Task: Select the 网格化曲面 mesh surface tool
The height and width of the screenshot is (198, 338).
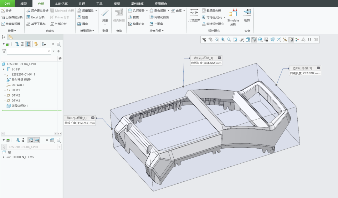Action: point(159,17)
